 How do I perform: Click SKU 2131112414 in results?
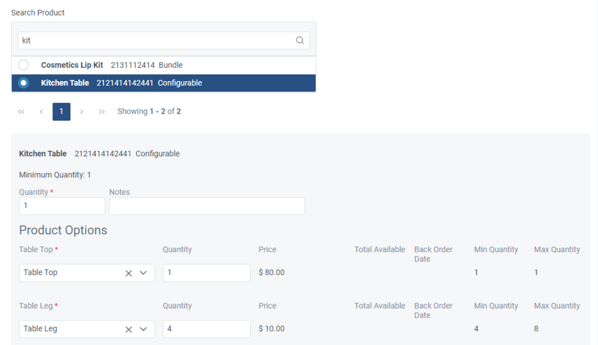pos(133,65)
